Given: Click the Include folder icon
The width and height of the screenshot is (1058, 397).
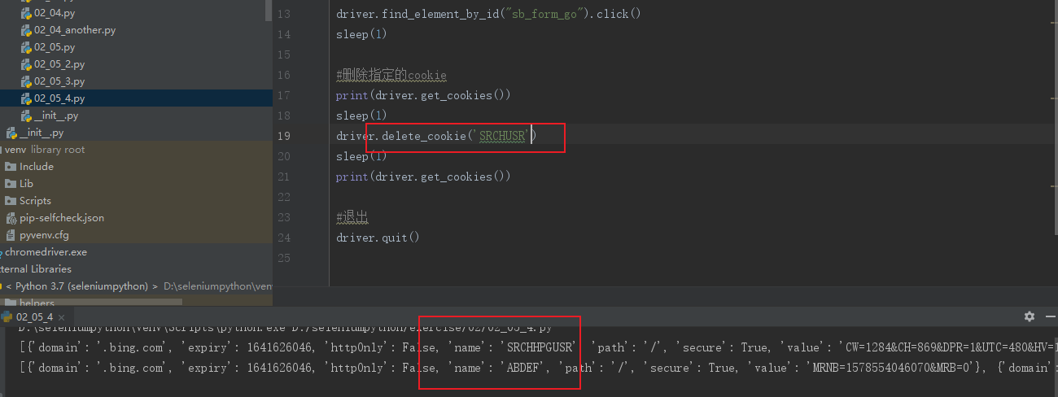Looking at the screenshot, I should pyautogui.click(x=11, y=167).
